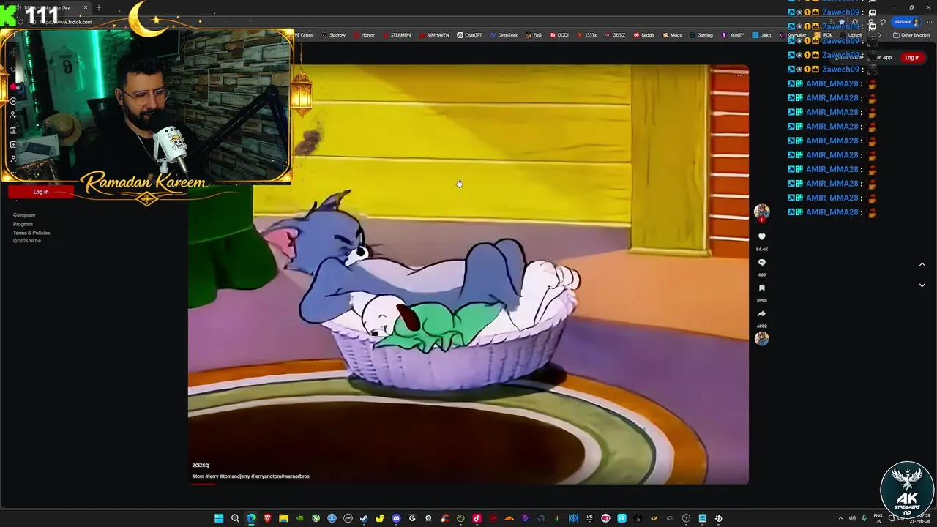Go to next video with down chevron

(922, 285)
